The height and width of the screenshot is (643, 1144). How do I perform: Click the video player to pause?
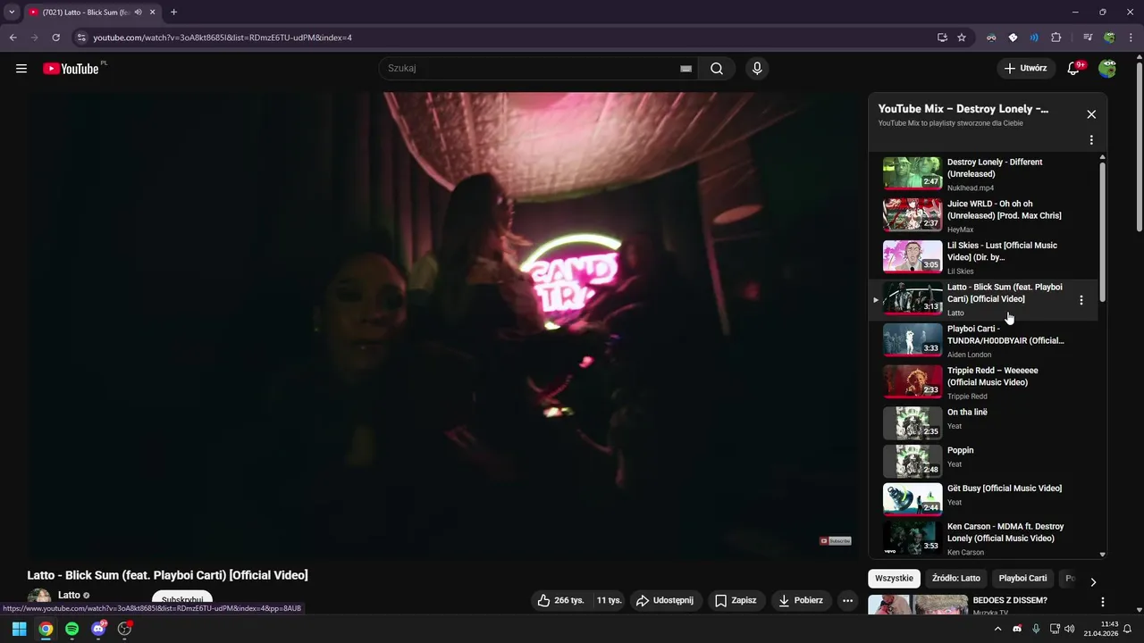[x=442, y=326]
